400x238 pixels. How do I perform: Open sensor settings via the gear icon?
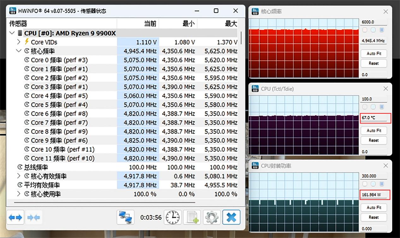tap(212, 217)
